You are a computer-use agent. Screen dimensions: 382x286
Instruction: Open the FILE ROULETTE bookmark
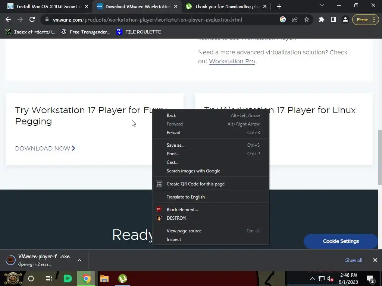coord(139,32)
